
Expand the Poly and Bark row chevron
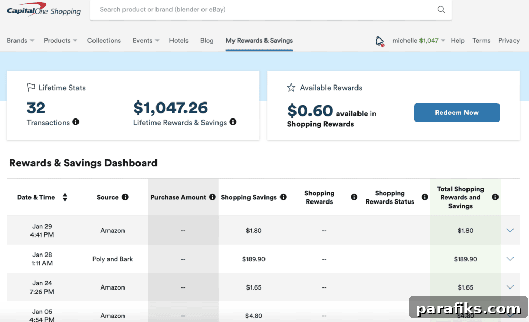point(510,259)
